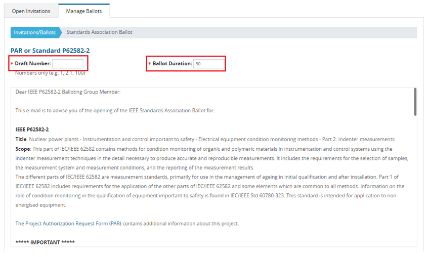Open the Project Authorization Request Form (PAR) link
The height and width of the screenshot is (257, 428).
click(68, 224)
